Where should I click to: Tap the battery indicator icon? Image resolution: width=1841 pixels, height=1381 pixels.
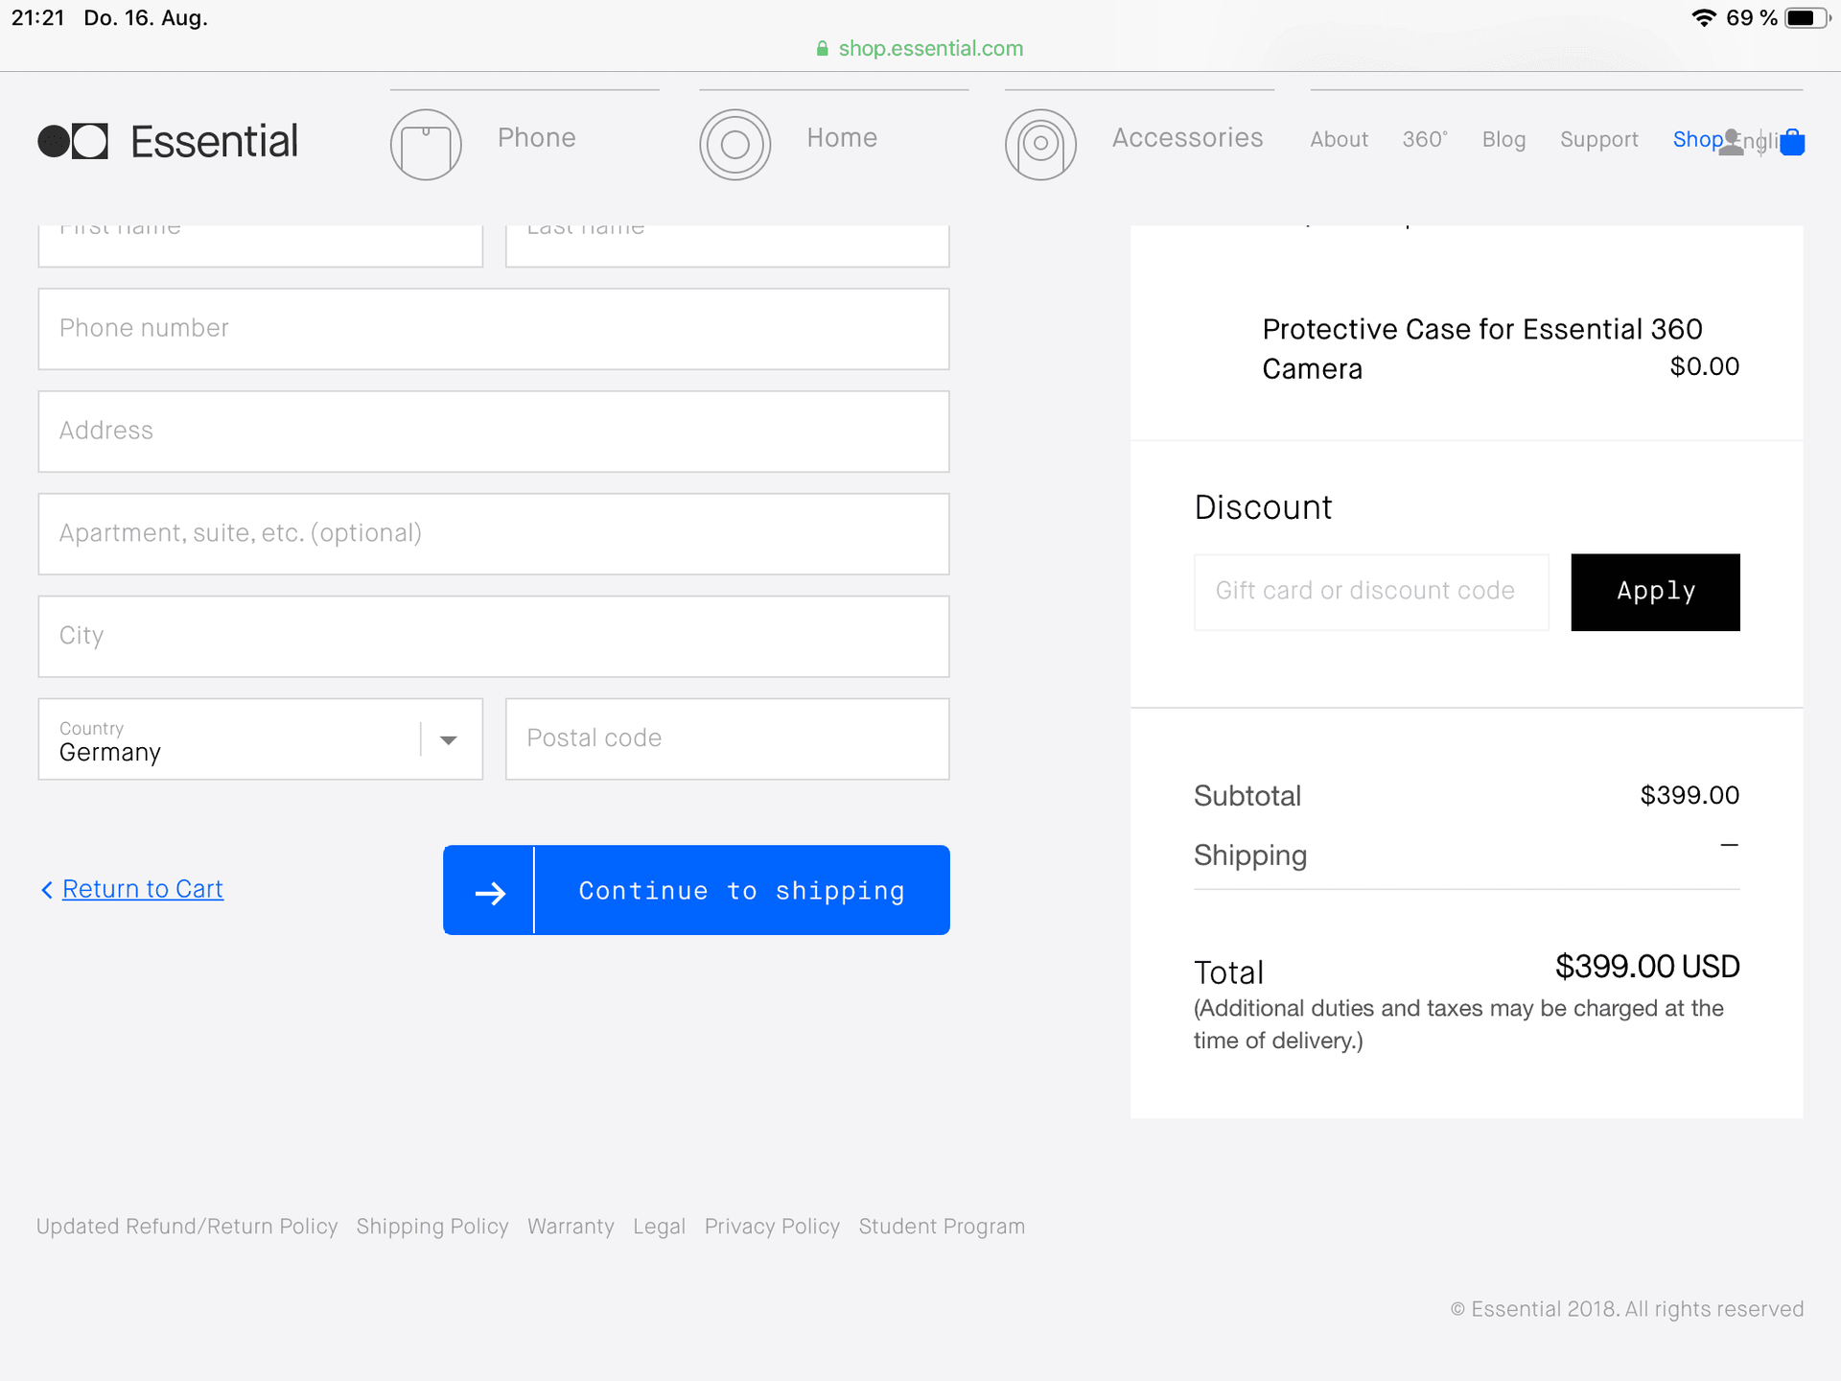(x=1806, y=17)
